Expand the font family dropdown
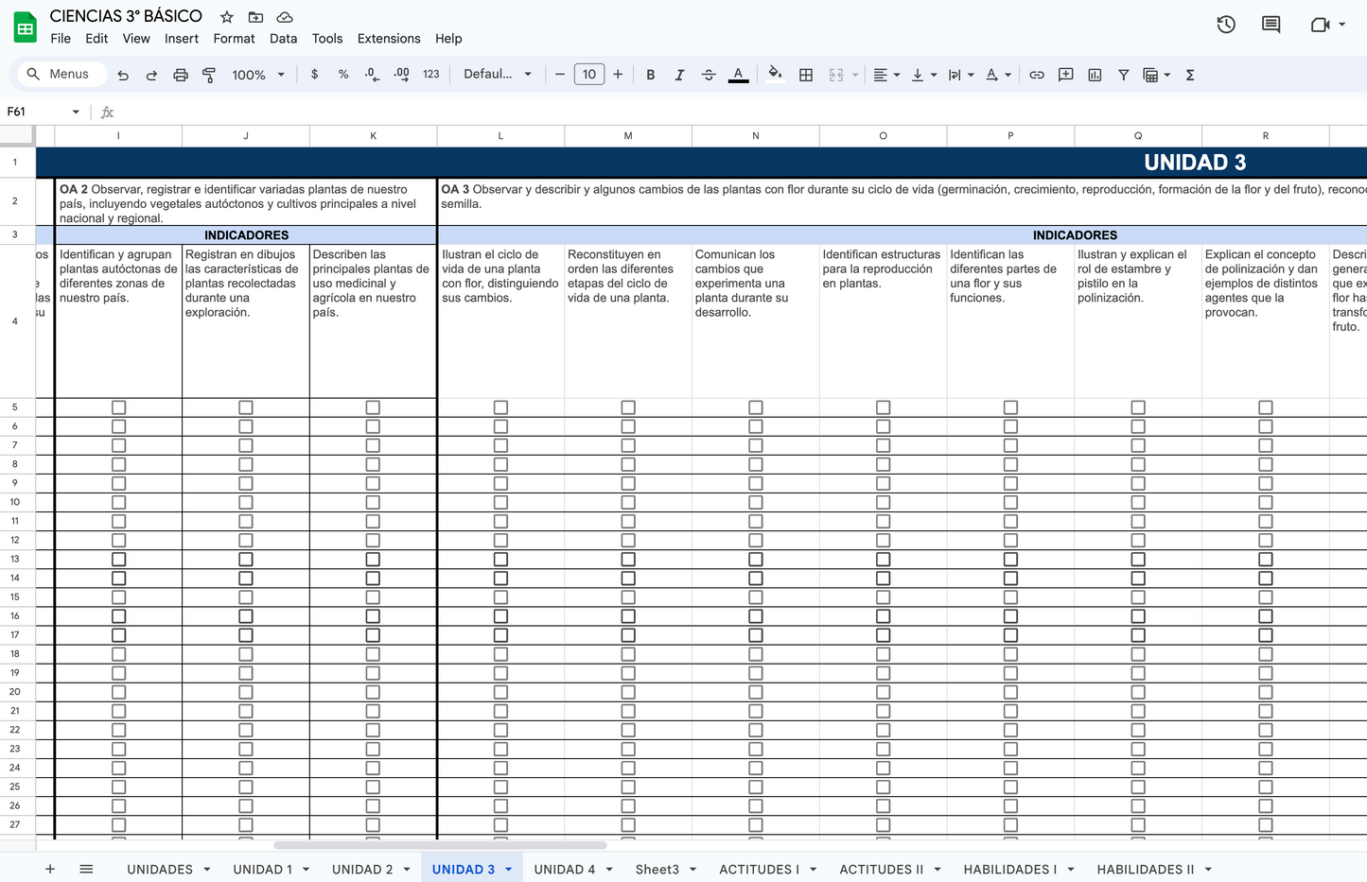This screenshot has width=1367, height=882. pos(498,74)
